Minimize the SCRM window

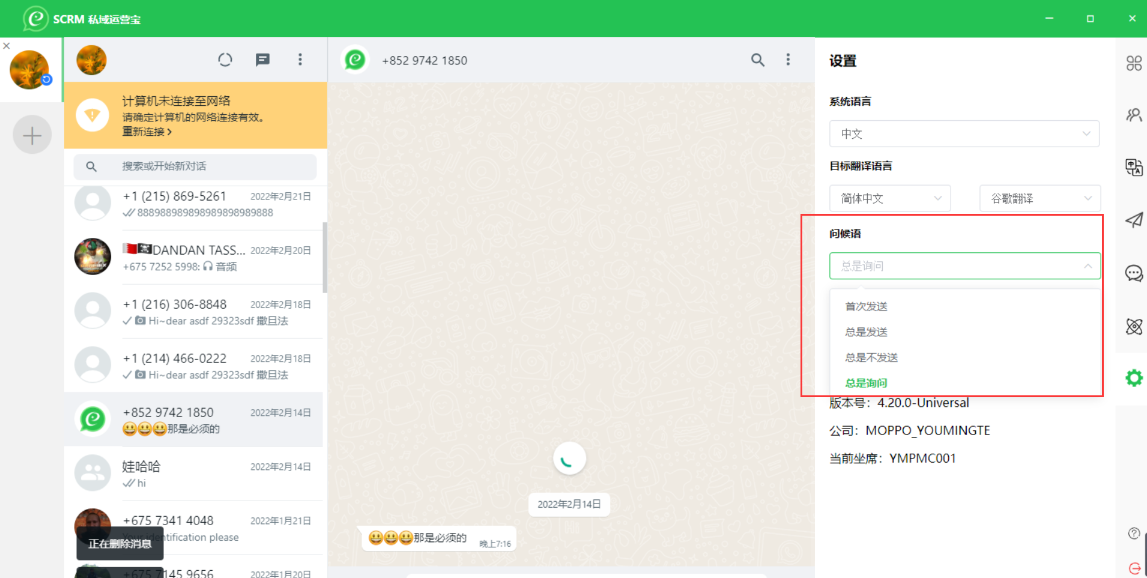point(1049,19)
